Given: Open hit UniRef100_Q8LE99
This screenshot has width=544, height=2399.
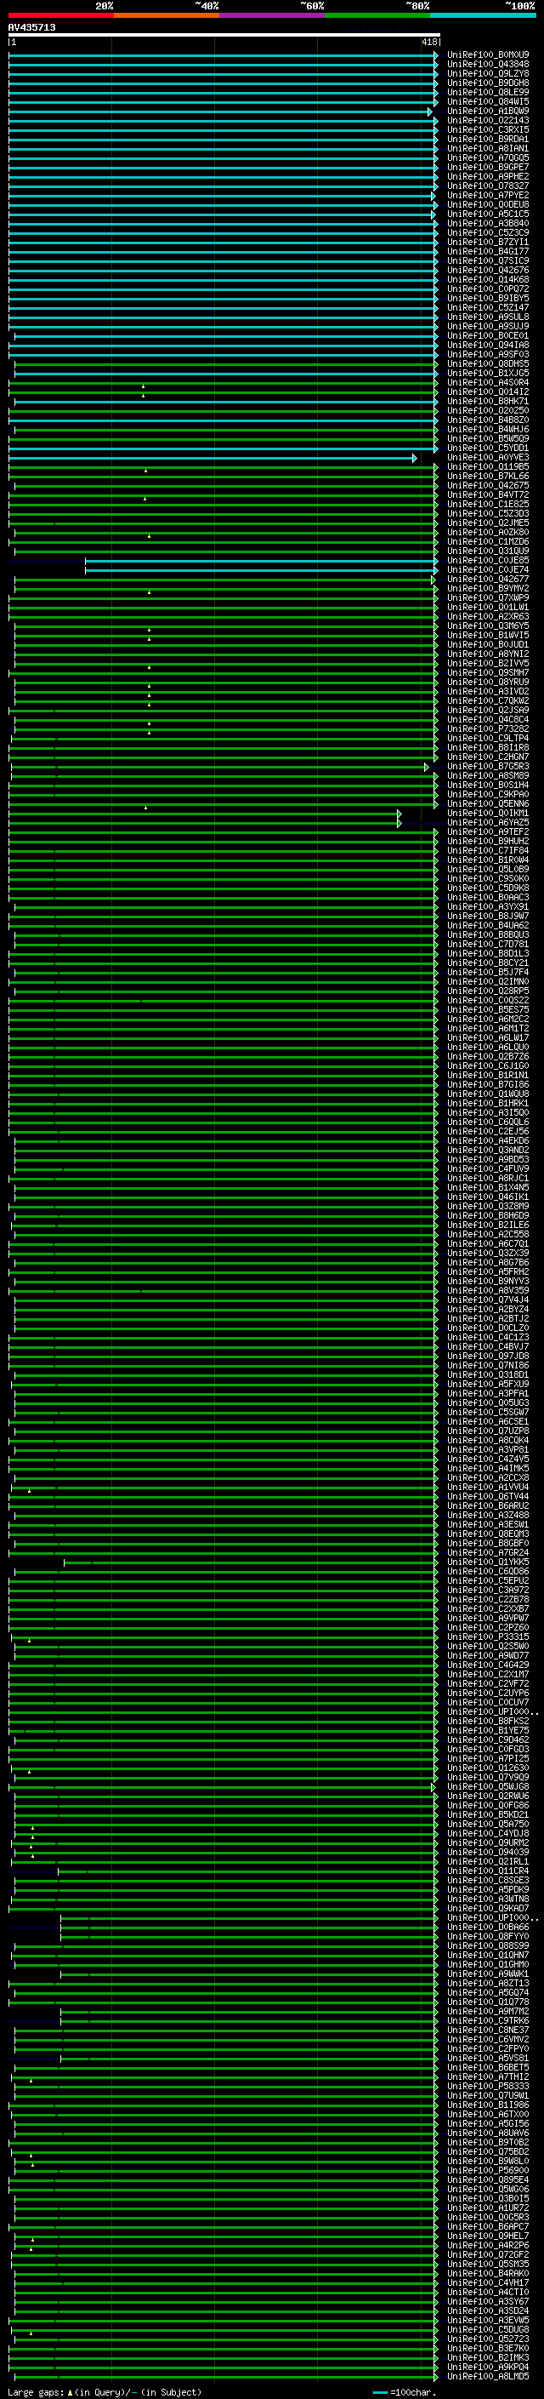Looking at the screenshot, I should click(488, 92).
